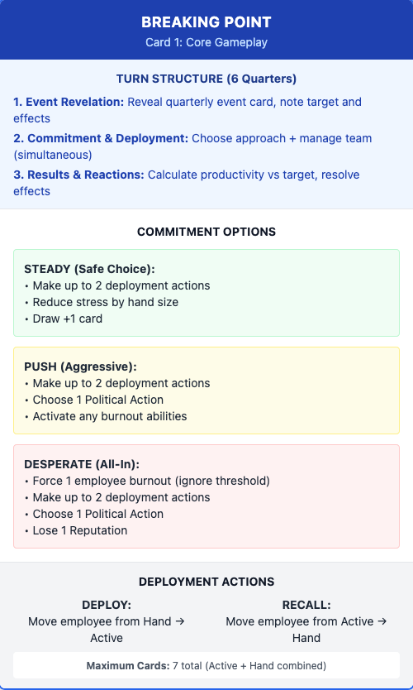The image size is (413, 690).
Task: Click the Draw +1 card bullet
Action: click(x=64, y=319)
